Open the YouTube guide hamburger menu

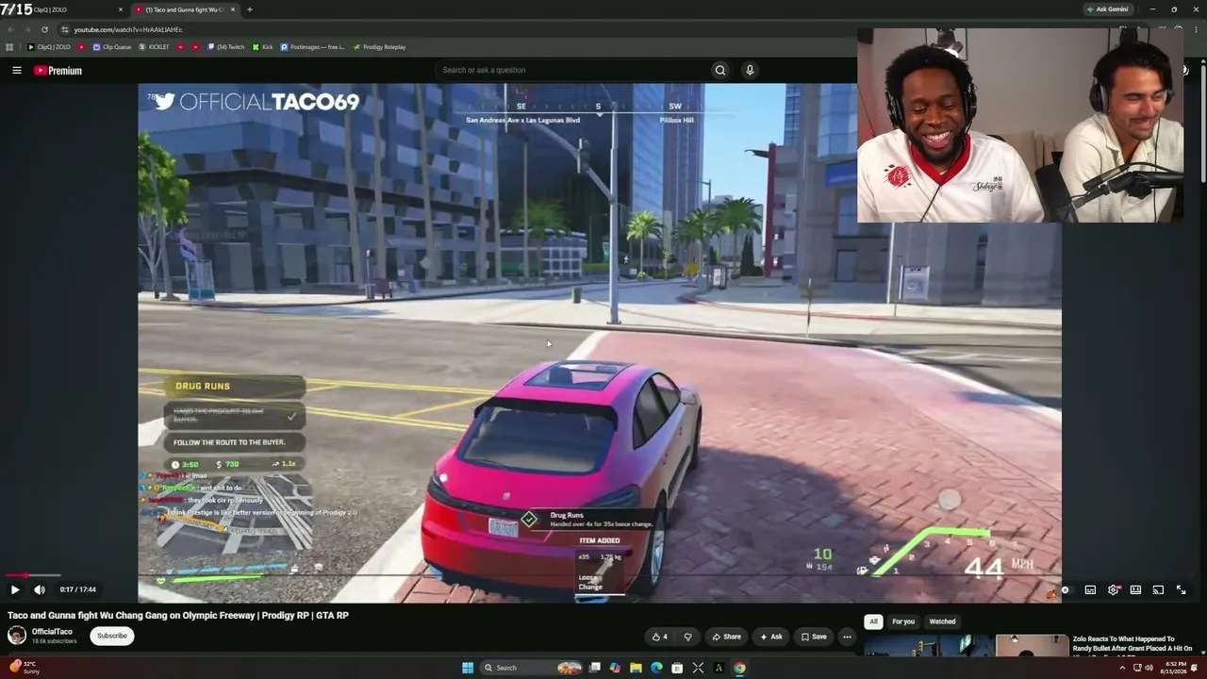[17, 71]
